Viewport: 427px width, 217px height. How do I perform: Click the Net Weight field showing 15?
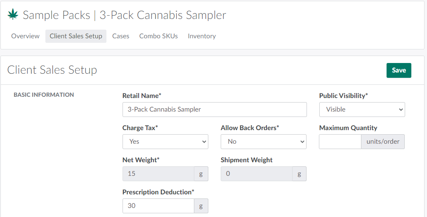pyautogui.click(x=158, y=174)
